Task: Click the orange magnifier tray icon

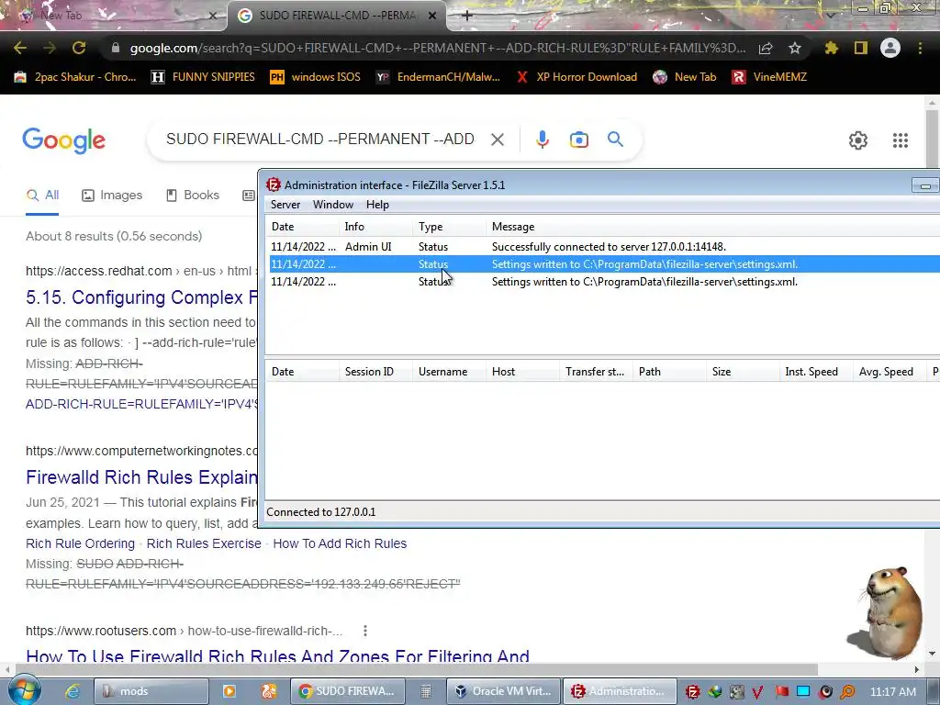Action: pos(847,692)
